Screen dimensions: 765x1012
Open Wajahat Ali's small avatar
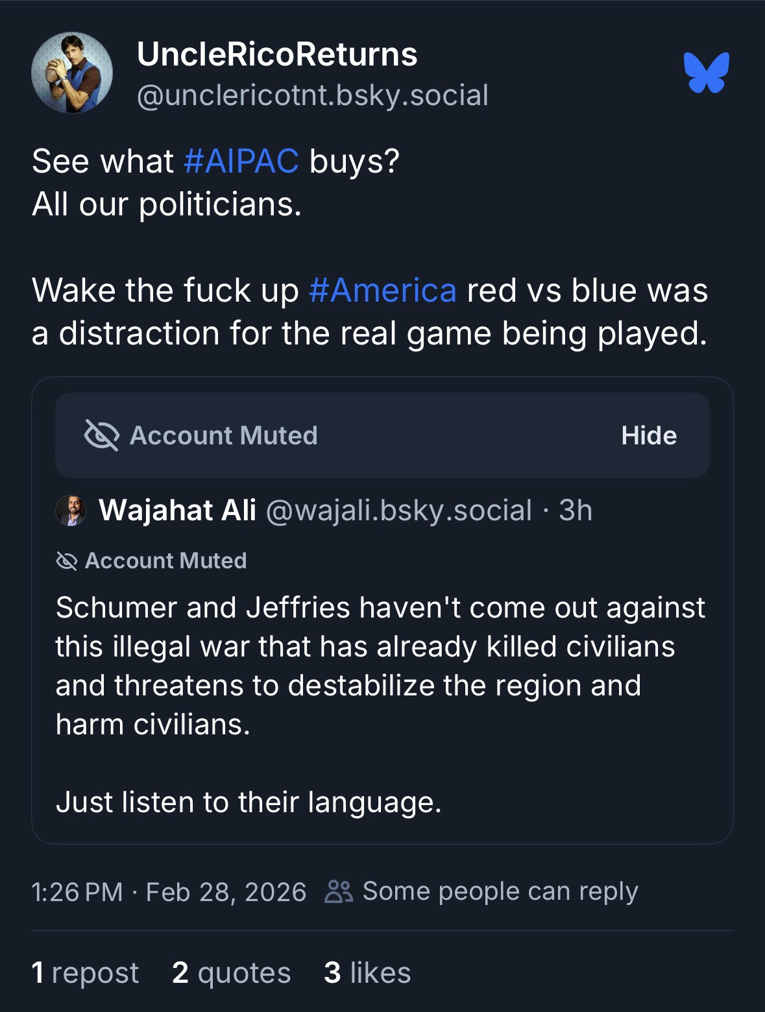coord(71,511)
